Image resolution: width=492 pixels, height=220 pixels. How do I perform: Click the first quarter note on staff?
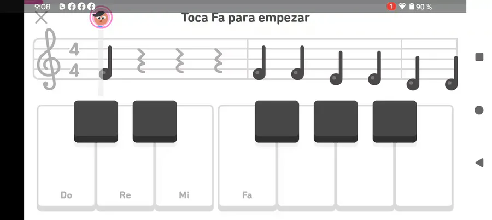click(106, 63)
